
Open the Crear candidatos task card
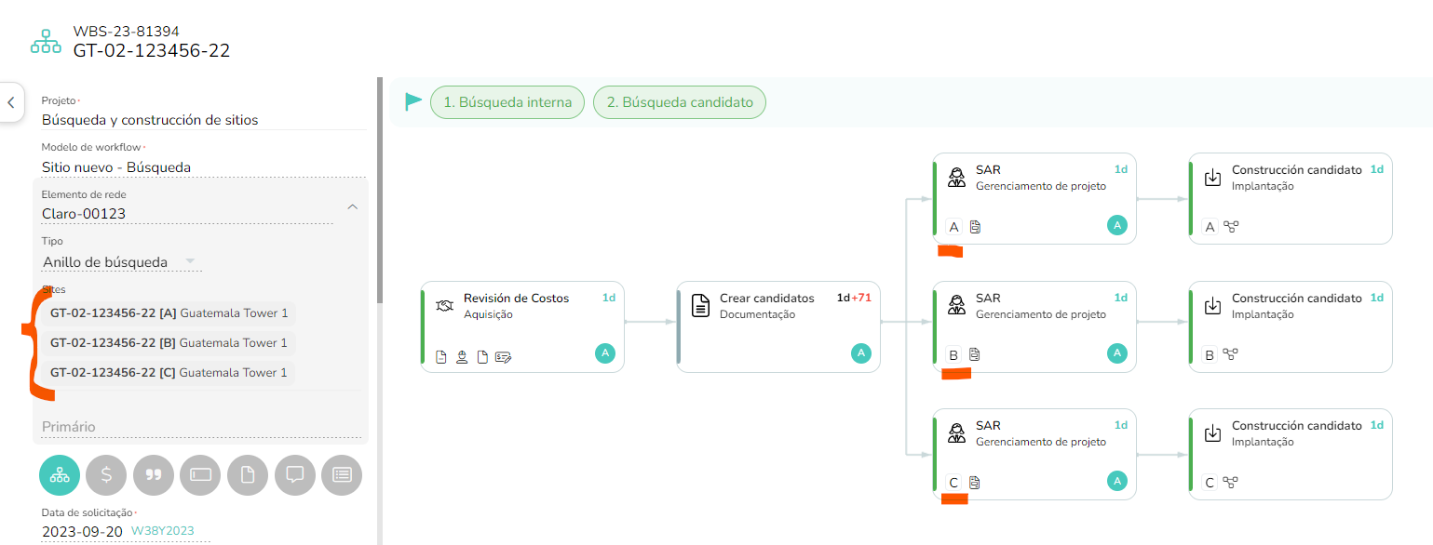[778, 326]
